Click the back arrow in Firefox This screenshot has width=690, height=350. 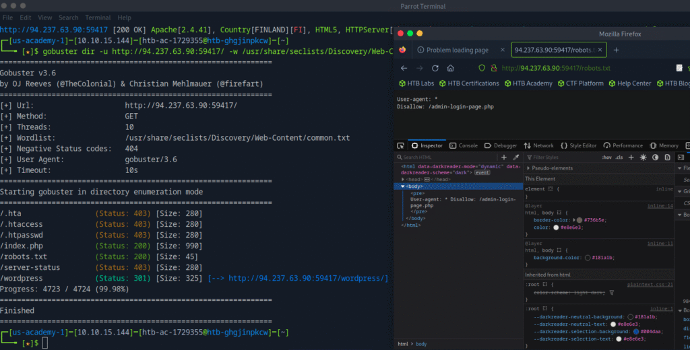(x=404, y=68)
